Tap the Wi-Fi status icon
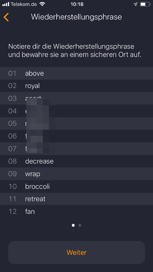 pyautogui.click(x=42, y=4)
